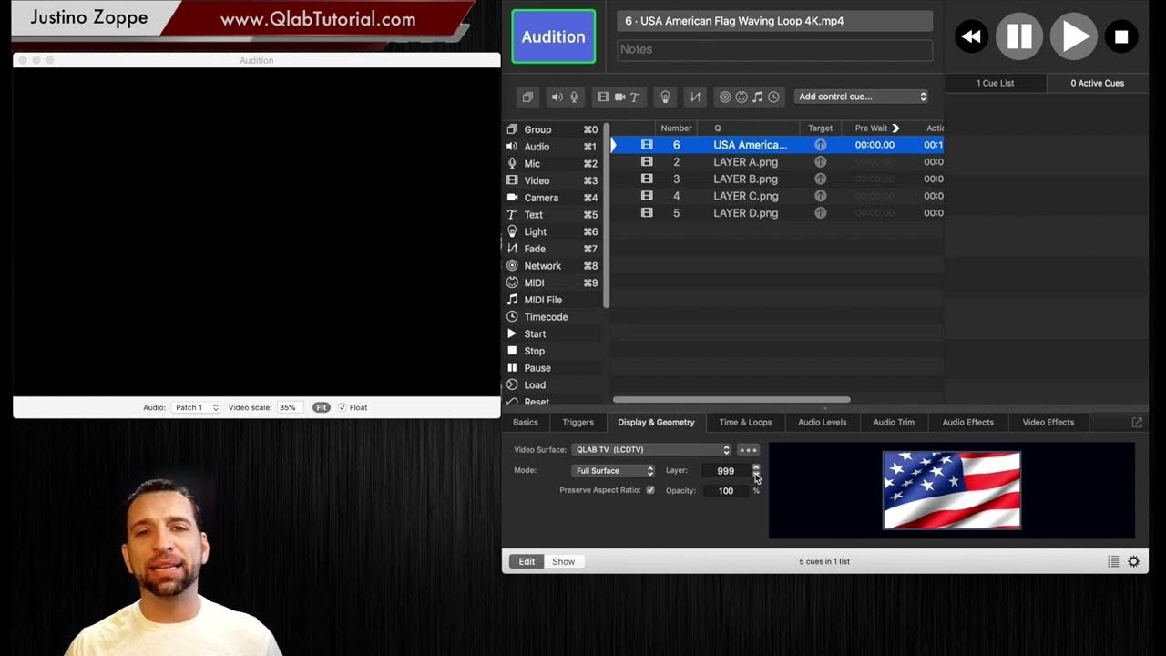Open the Basics inspector tab

[x=526, y=422]
